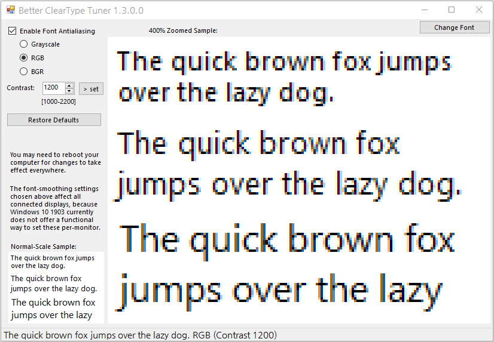The height and width of the screenshot is (342, 494).
Task: Click the Contrast value input field
Action: coord(54,88)
